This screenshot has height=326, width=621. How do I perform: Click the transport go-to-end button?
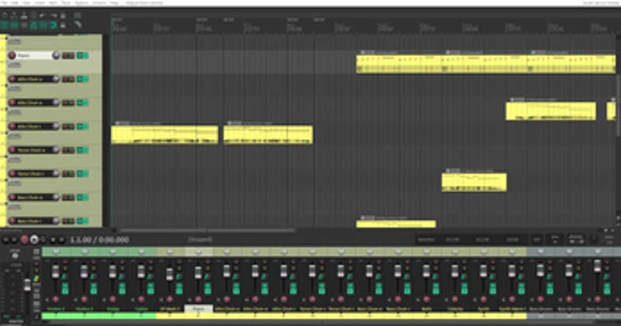click(x=14, y=240)
